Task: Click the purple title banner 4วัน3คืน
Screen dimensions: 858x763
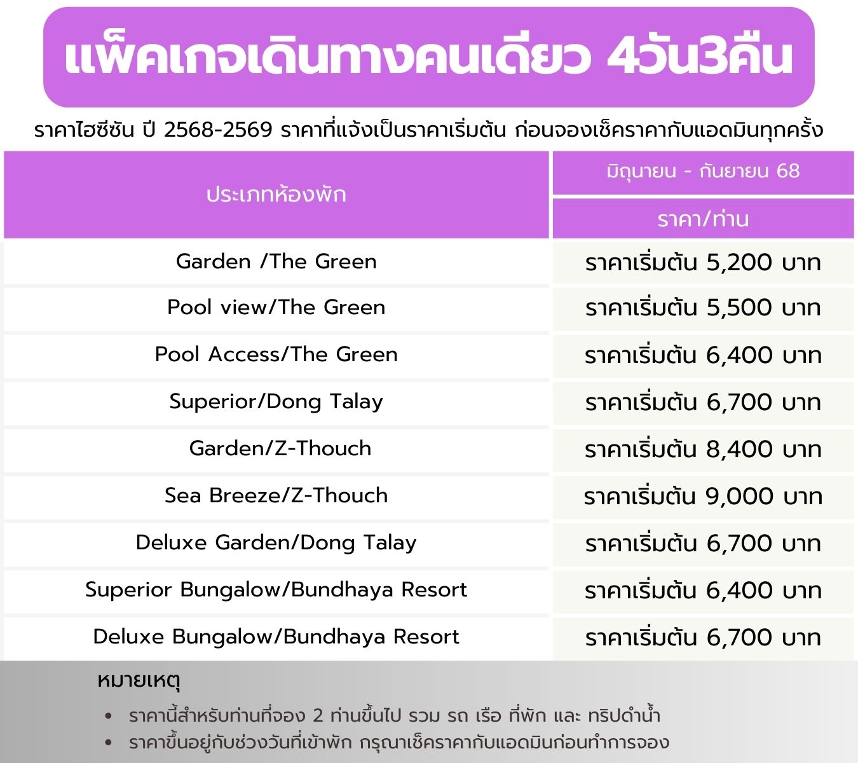Action: coord(429,57)
